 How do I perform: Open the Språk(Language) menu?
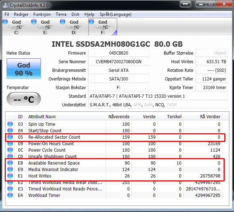115,14
